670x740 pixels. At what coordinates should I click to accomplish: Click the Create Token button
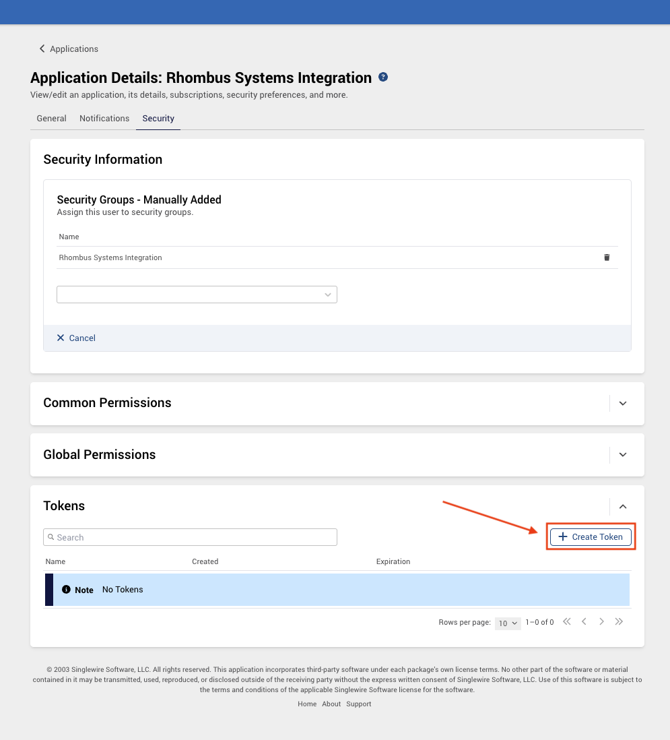[591, 537]
